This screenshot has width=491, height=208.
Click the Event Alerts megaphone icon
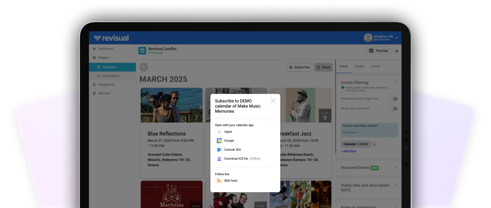[99, 76]
